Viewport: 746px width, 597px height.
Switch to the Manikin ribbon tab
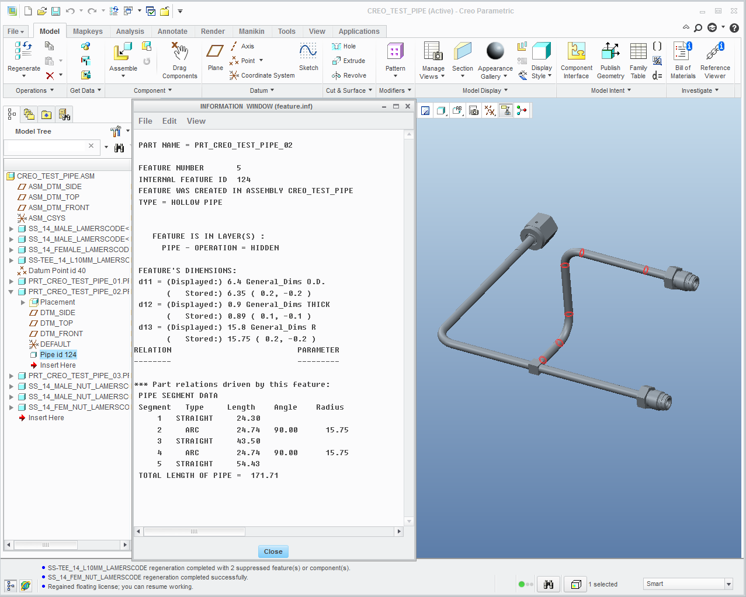(x=252, y=32)
